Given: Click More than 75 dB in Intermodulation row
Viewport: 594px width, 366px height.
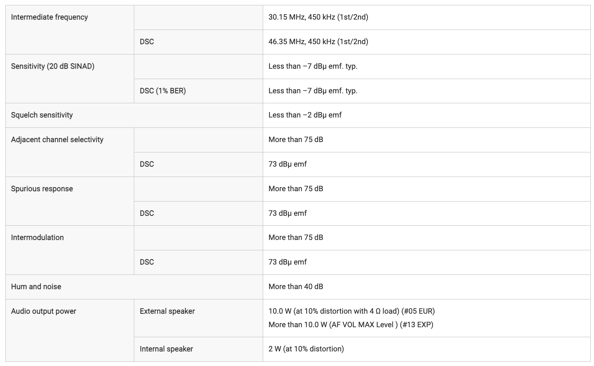Looking at the screenshot, I should [296, 237].
